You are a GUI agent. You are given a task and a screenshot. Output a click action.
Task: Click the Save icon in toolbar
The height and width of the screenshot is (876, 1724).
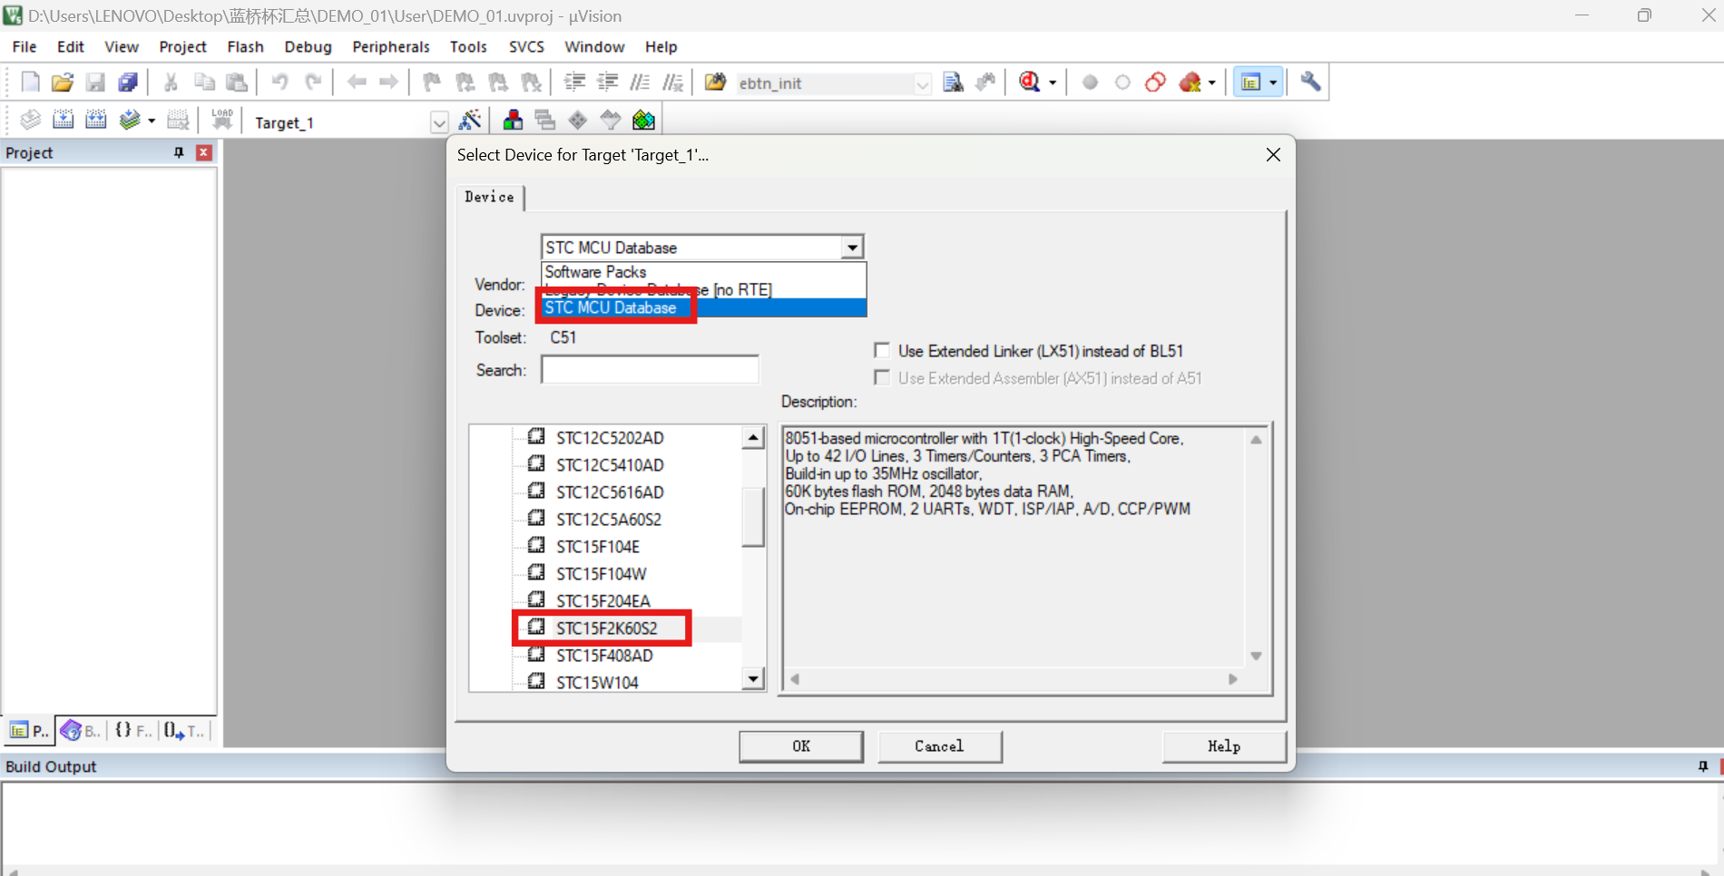95,83
